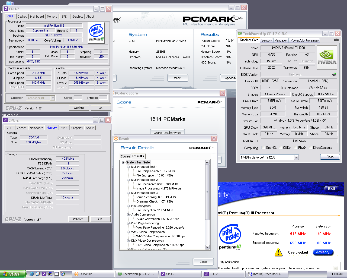Open the NVIDIA GeForce4 Ti 4200 dropdown
347x278 pixels.
[x=296, y=157]
